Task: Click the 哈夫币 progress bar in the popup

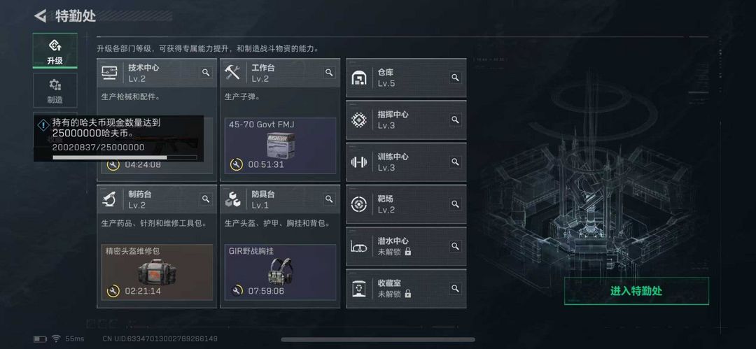Action: 125,157
